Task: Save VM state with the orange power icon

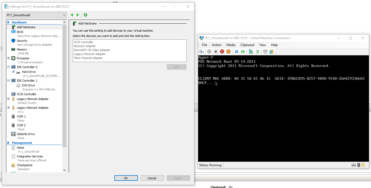Action: point(228,52)
